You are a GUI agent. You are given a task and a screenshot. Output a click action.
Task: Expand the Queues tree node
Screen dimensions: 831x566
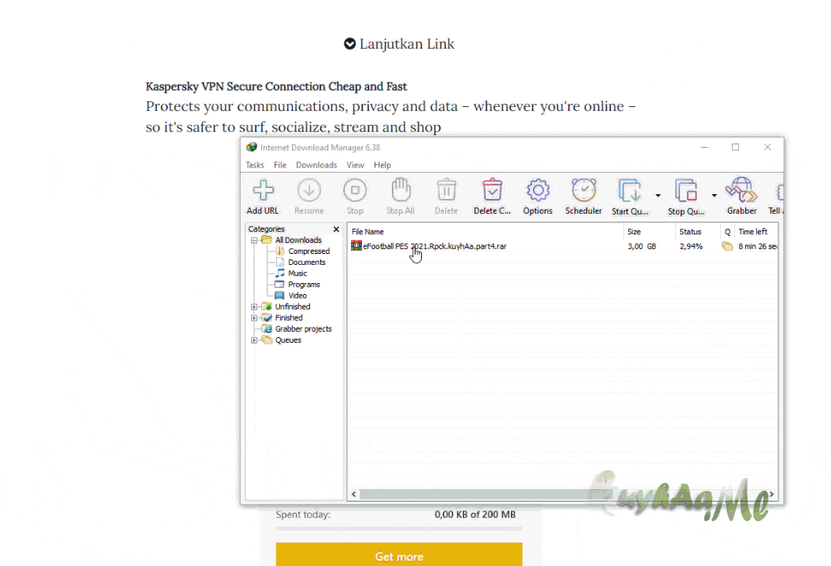click(254, 340)
